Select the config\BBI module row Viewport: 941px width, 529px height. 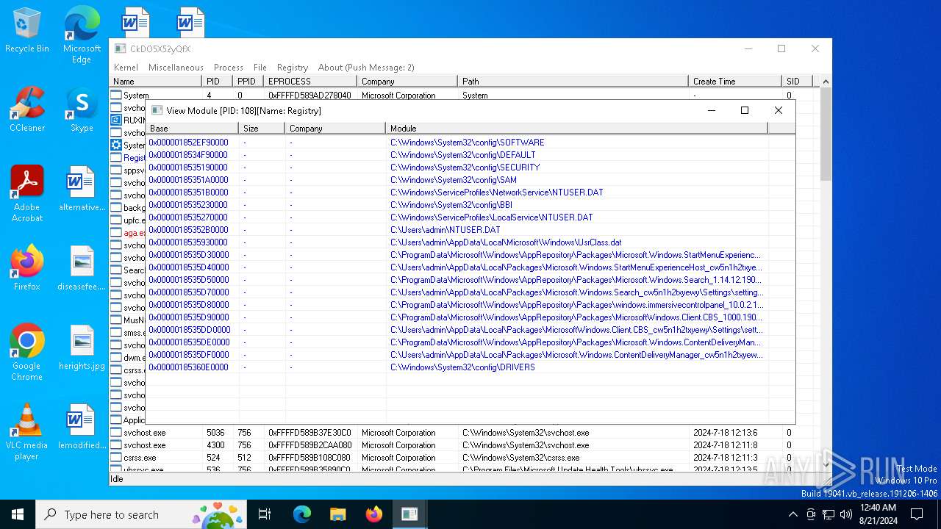470,205
